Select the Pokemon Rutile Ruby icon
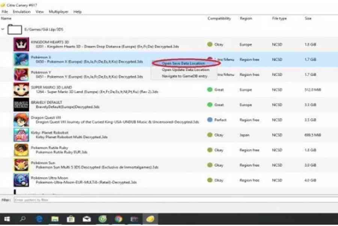Viewport: 338px width, 226px height. (x=21, y=150)
